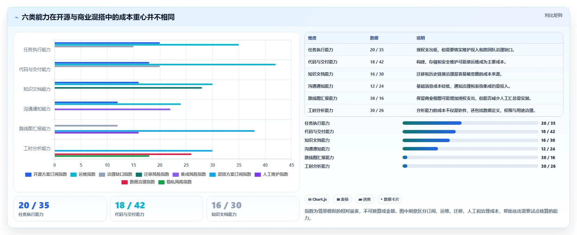577x235 pixels.
Task: Toggle the 治理缺口指数 legend entry
Action: 116,174
